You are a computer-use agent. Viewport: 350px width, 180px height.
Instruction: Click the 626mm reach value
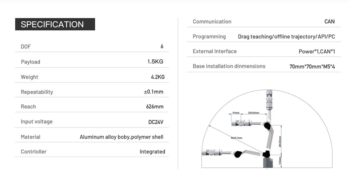155,107
